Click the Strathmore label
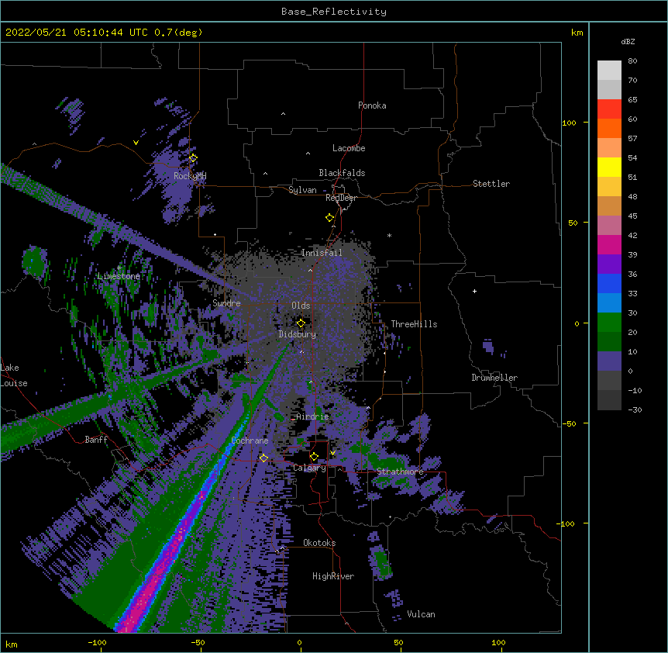The height and width of the screenshot is (653, 668). click(400, 472)
